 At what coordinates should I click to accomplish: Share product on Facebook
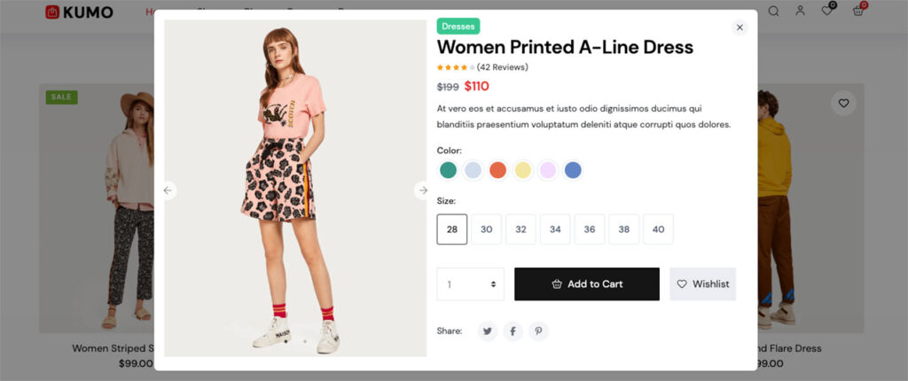pyautogui.click(x=513, y=331)
